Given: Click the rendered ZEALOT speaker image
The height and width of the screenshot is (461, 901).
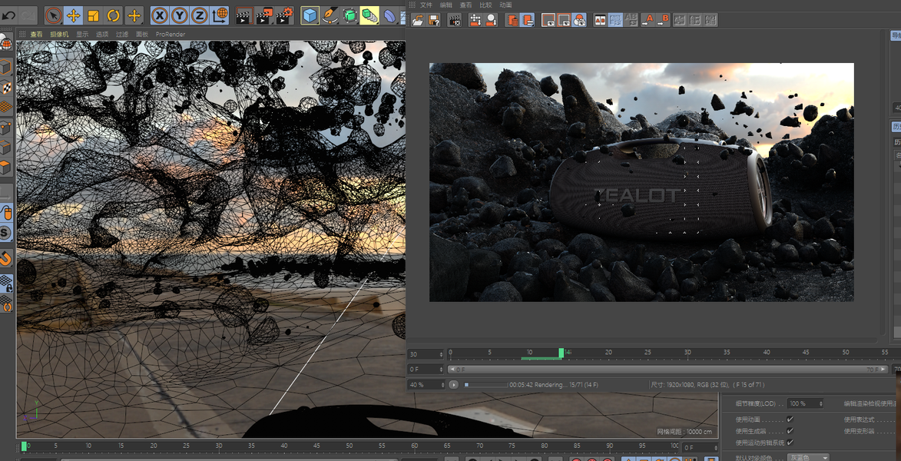Looking at the screenshot, I should 641,181.
